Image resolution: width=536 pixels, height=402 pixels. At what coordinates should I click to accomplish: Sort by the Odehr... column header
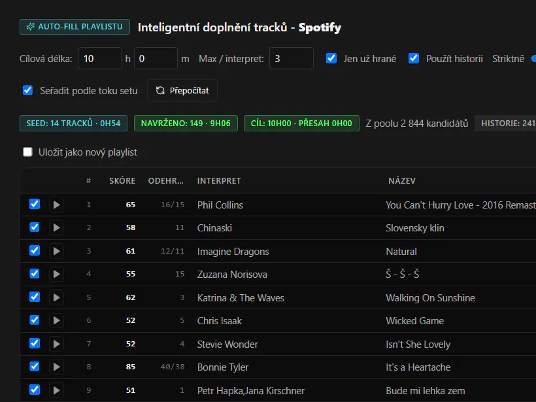click(x=166, y=181)
